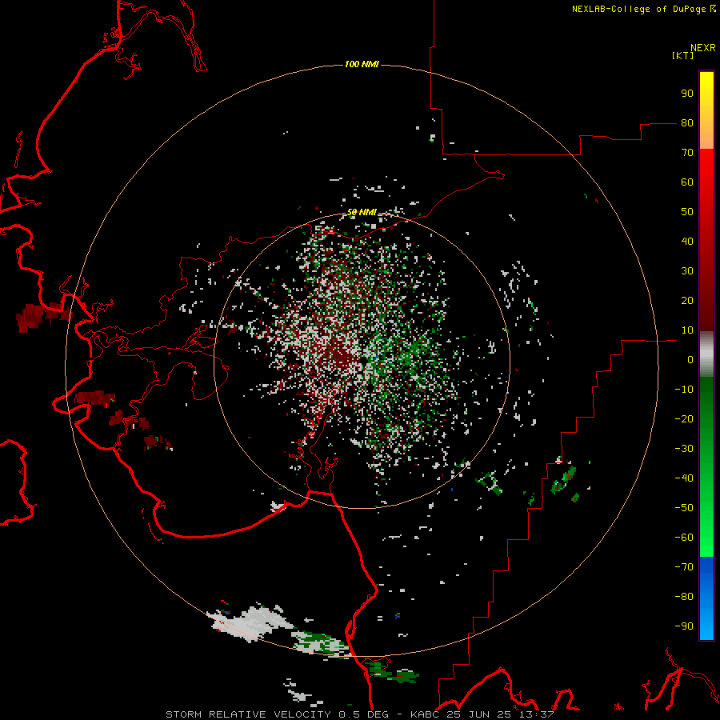
Task: Click the Storm Relative Velocity product caption
Action: (x=359, y=714)
